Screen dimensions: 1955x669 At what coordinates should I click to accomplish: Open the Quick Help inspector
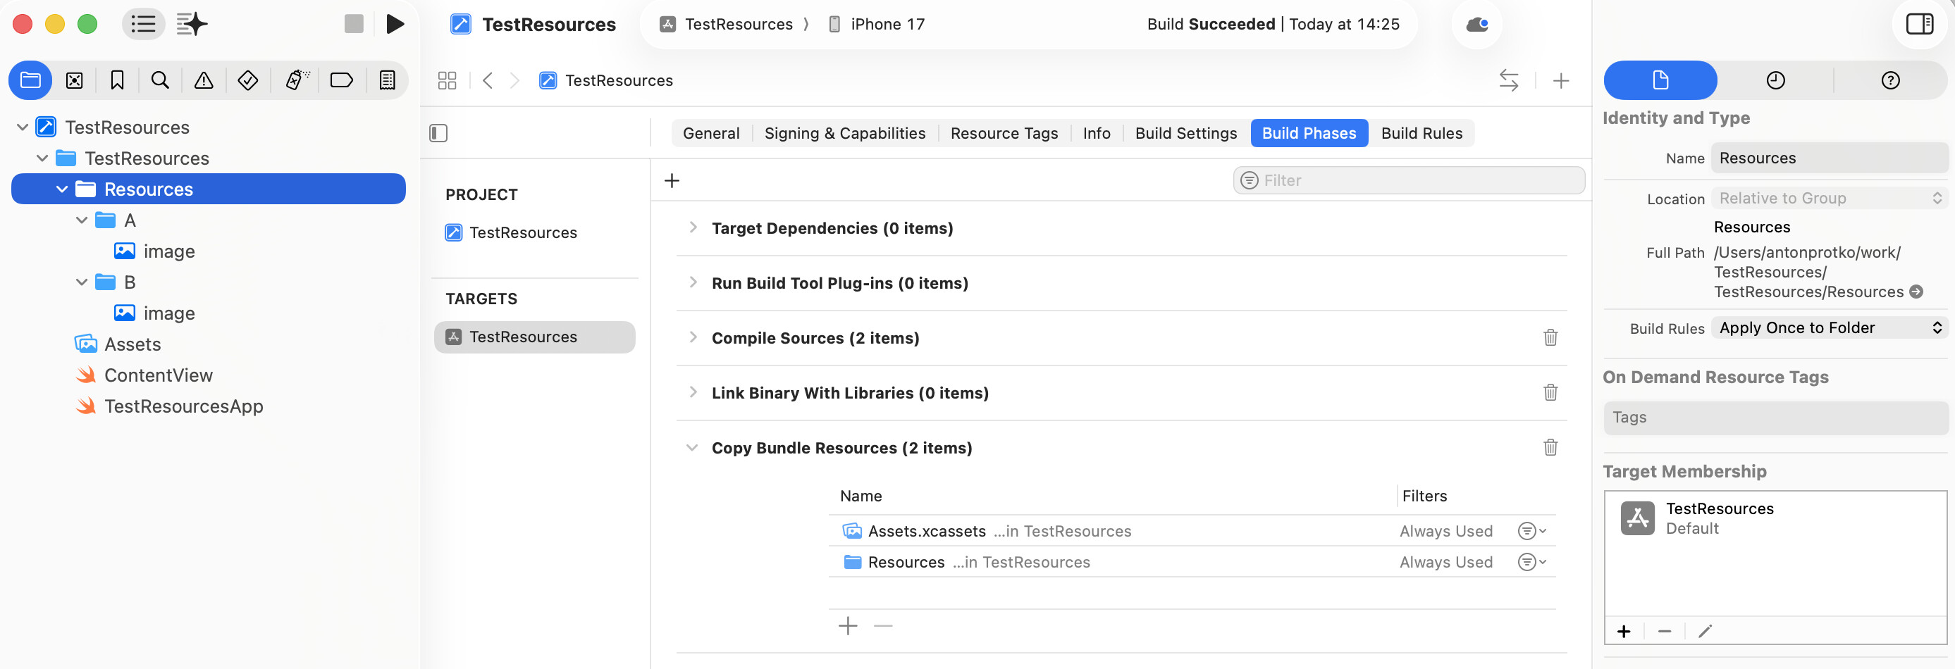tap(1889, 80)
